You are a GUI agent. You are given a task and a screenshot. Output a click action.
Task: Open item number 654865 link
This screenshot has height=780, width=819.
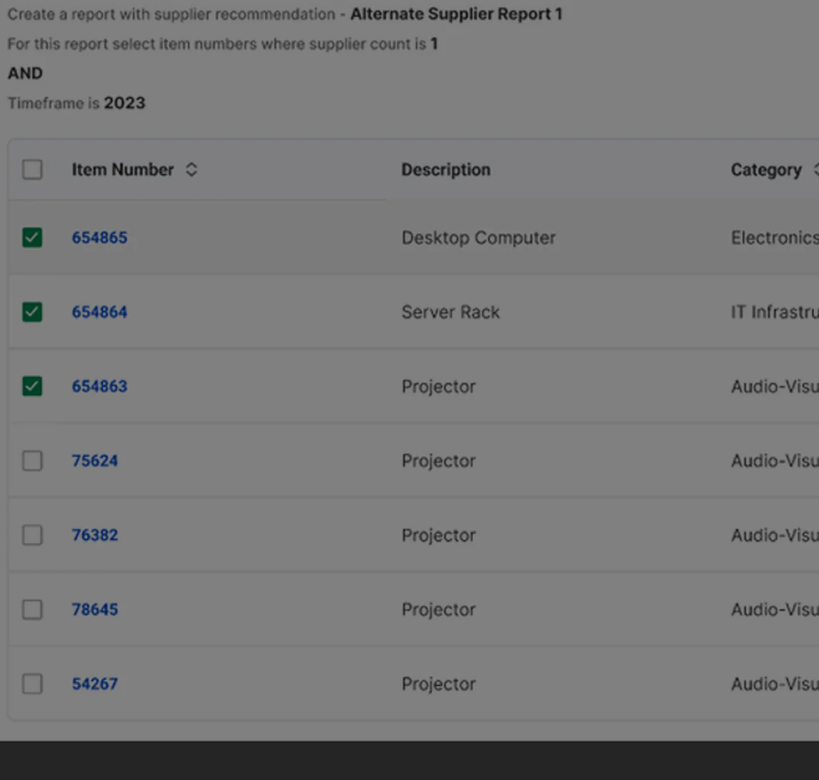click(x=99, y=238)
